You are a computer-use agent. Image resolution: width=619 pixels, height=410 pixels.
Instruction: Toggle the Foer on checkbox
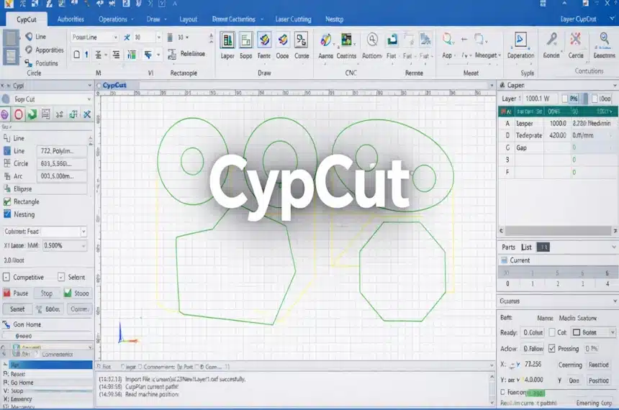click(503, 392)
